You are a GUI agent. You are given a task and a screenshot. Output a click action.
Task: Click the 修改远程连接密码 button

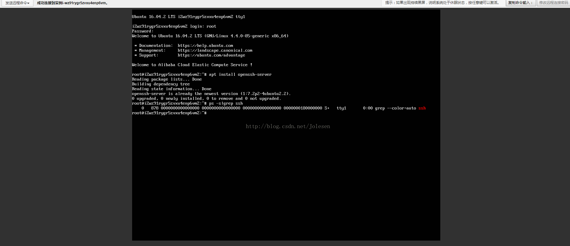coord(553,3)
